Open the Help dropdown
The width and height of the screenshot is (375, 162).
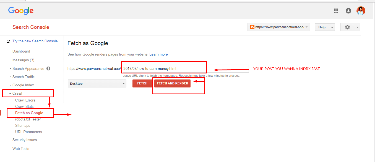[325, 27]
